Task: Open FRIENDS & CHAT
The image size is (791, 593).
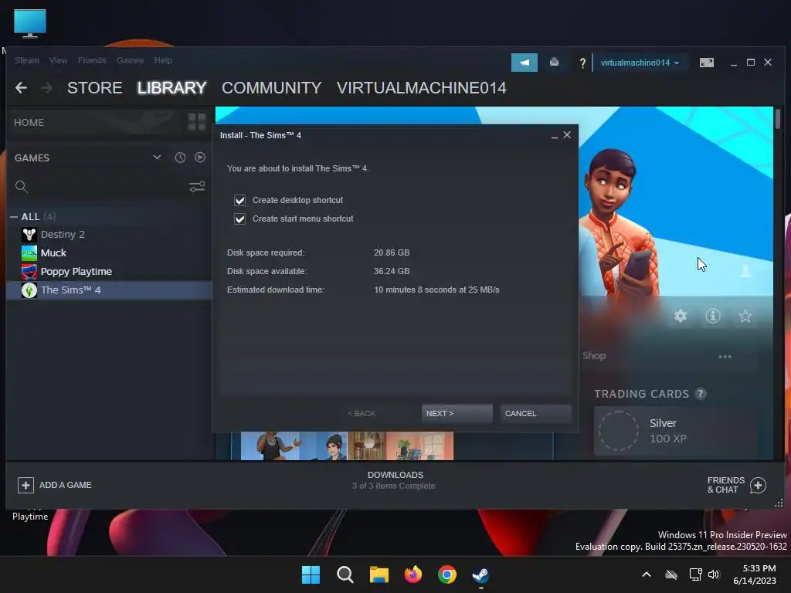Action: 736,485
